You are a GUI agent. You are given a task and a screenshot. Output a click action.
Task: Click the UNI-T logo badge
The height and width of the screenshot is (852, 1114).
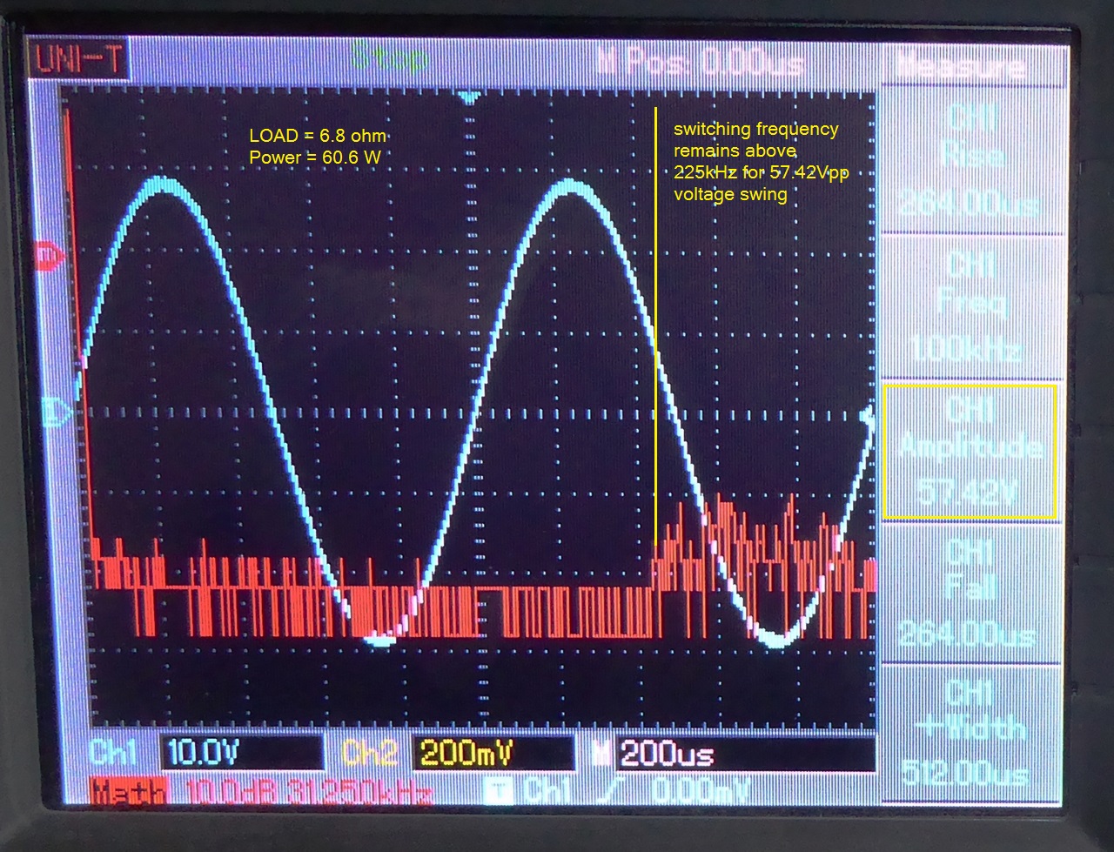coord(77,59)
